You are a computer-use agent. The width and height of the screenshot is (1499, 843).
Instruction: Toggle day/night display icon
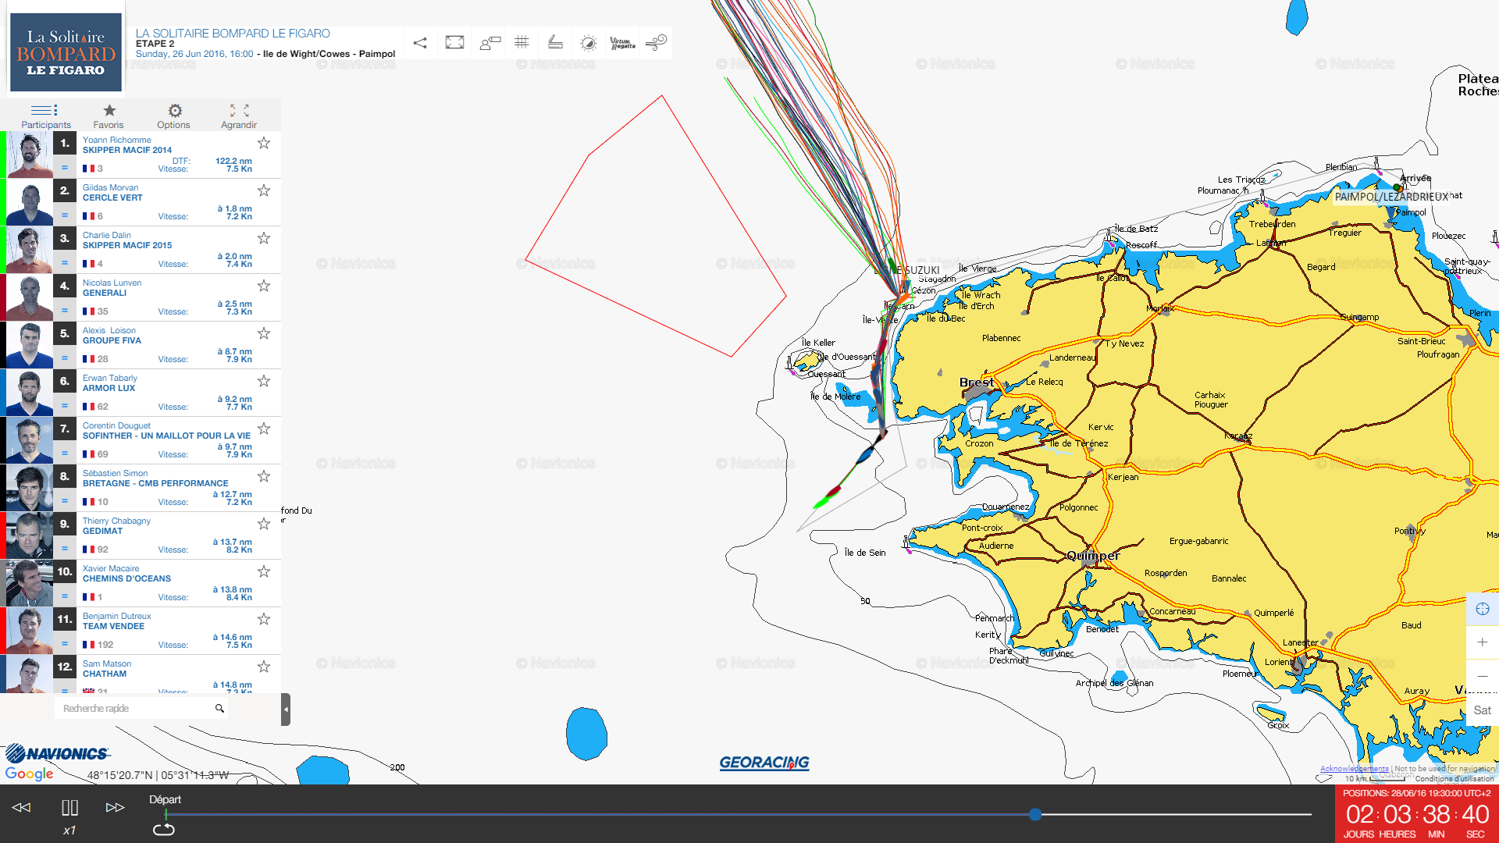click(x=589, y=43)
